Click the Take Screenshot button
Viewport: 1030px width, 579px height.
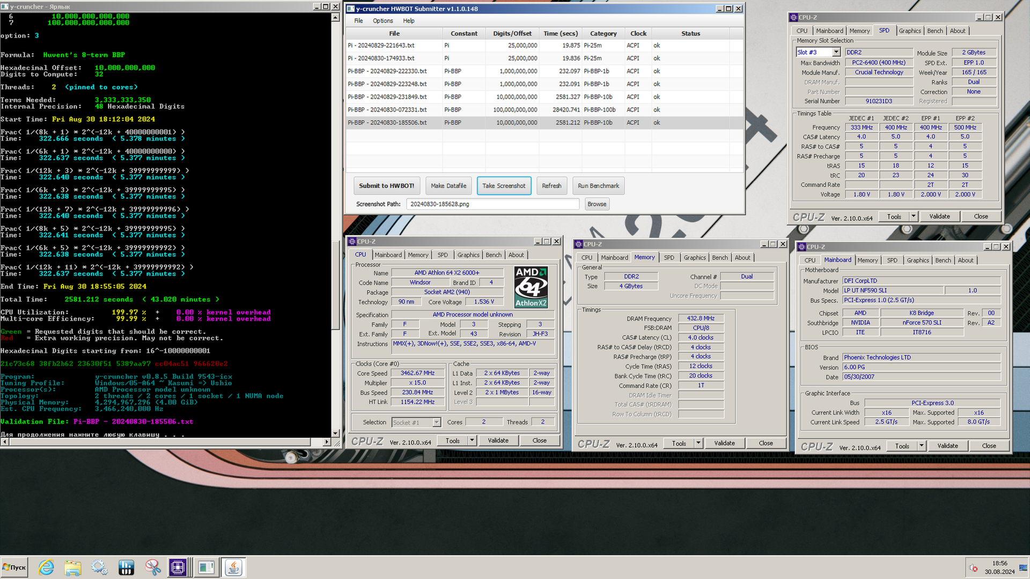(504, 185)
